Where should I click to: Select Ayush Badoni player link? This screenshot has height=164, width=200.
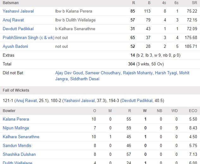[15, 46]
